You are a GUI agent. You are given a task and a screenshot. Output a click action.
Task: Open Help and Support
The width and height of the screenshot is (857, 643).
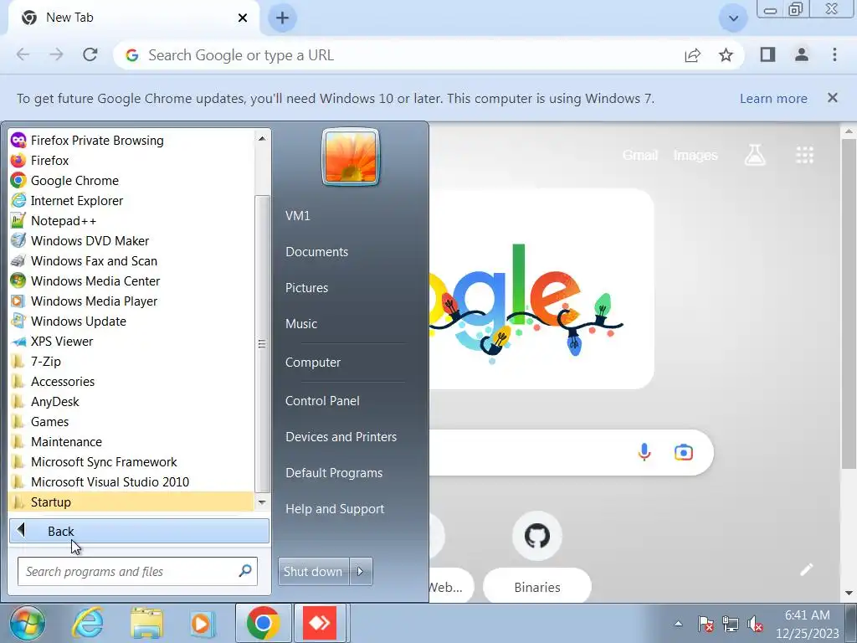[335, 509]
